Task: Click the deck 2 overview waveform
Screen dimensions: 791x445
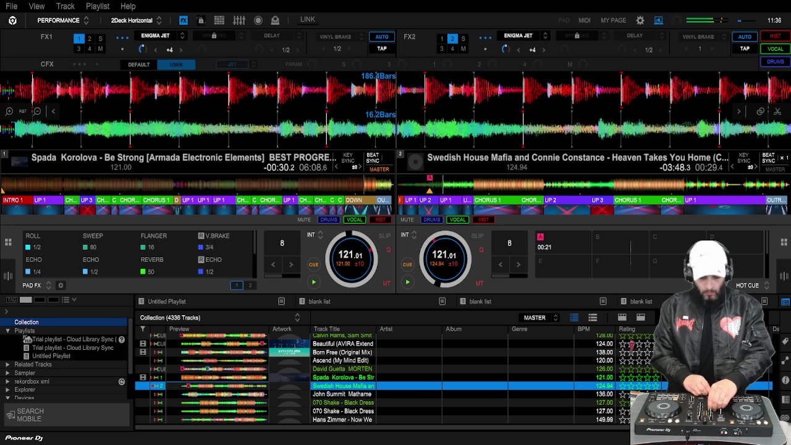Action: (593, 184)
